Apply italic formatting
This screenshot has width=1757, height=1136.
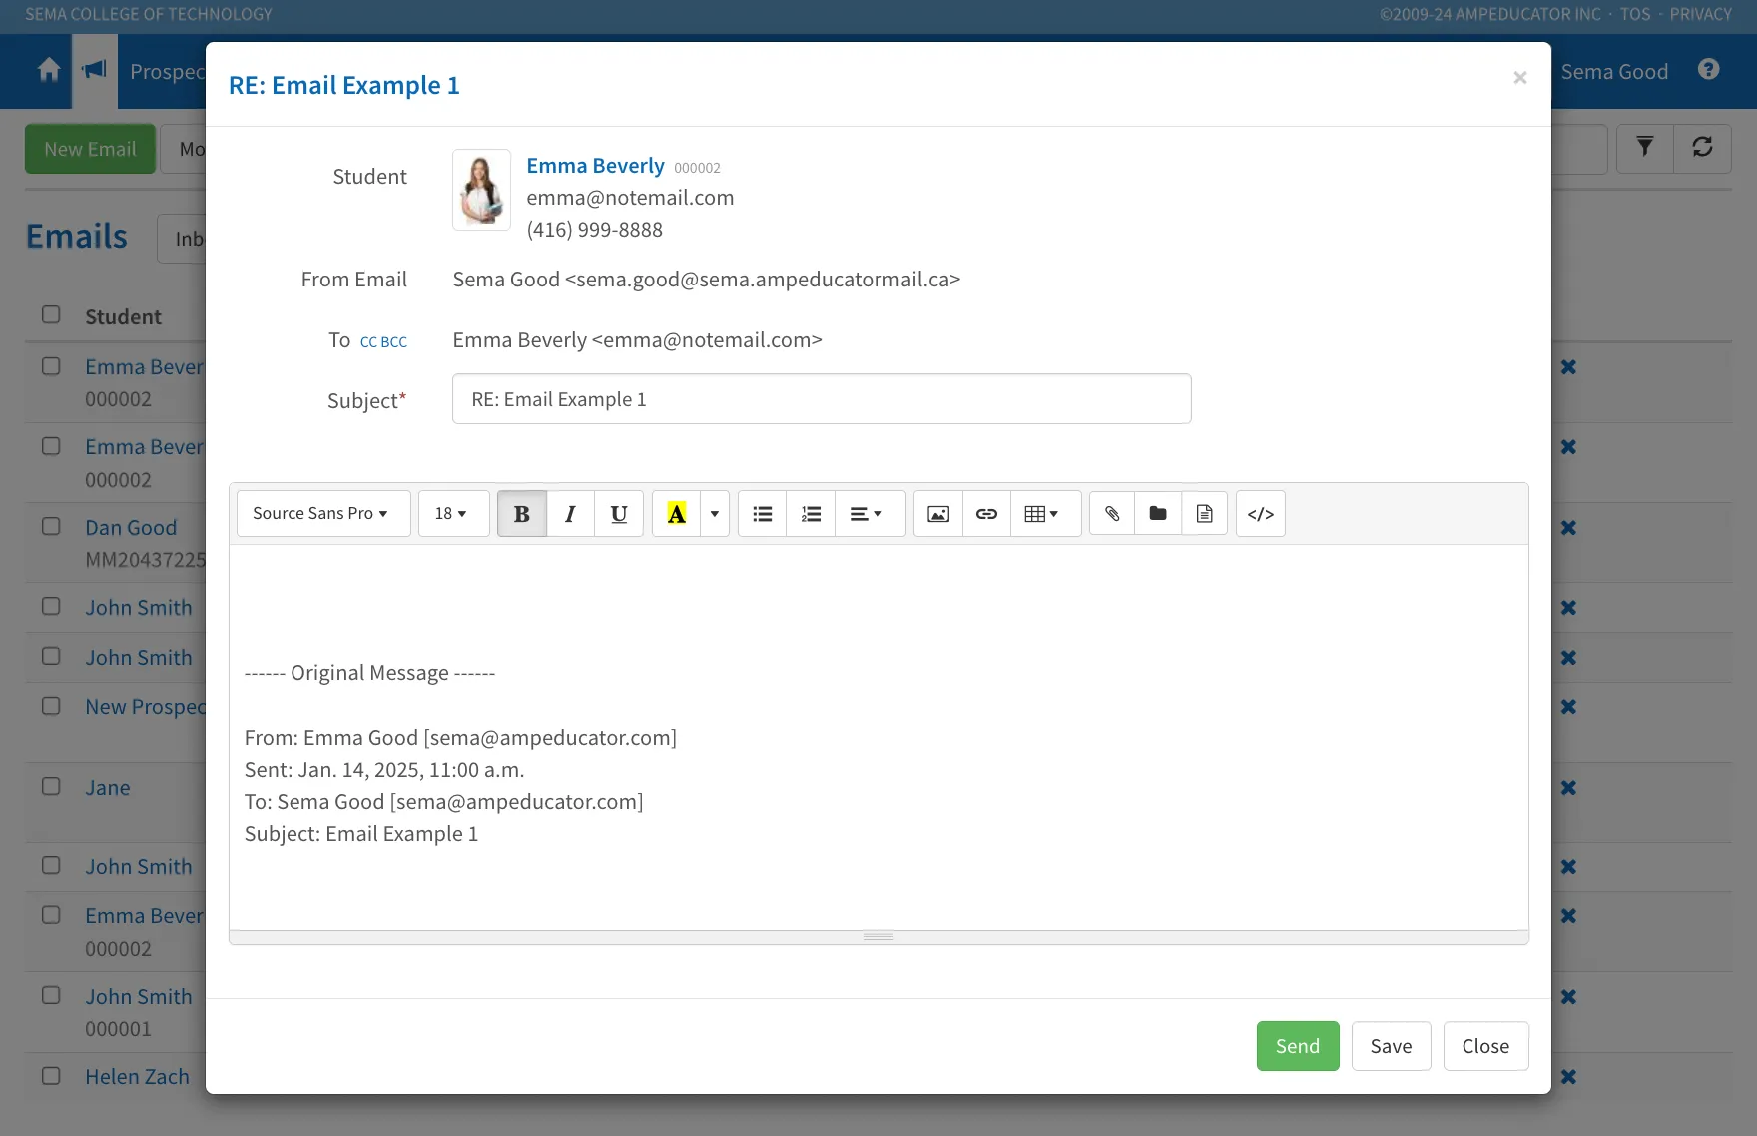point(570,513)
